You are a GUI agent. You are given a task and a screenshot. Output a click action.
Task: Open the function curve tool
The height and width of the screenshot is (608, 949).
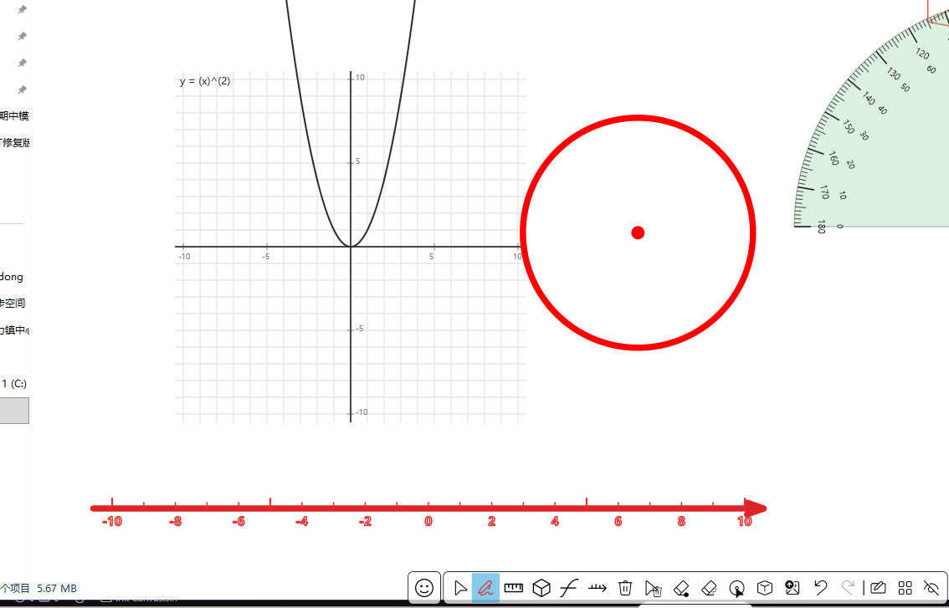(x=569, y=588)
